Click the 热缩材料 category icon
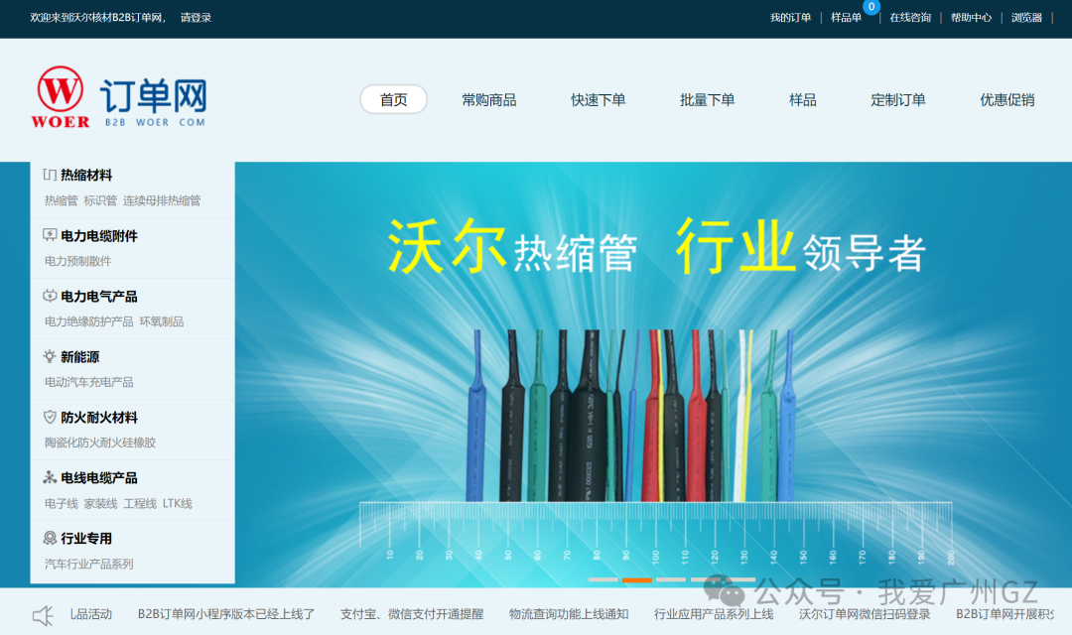The image size is (1072, 635). [50, 175]
